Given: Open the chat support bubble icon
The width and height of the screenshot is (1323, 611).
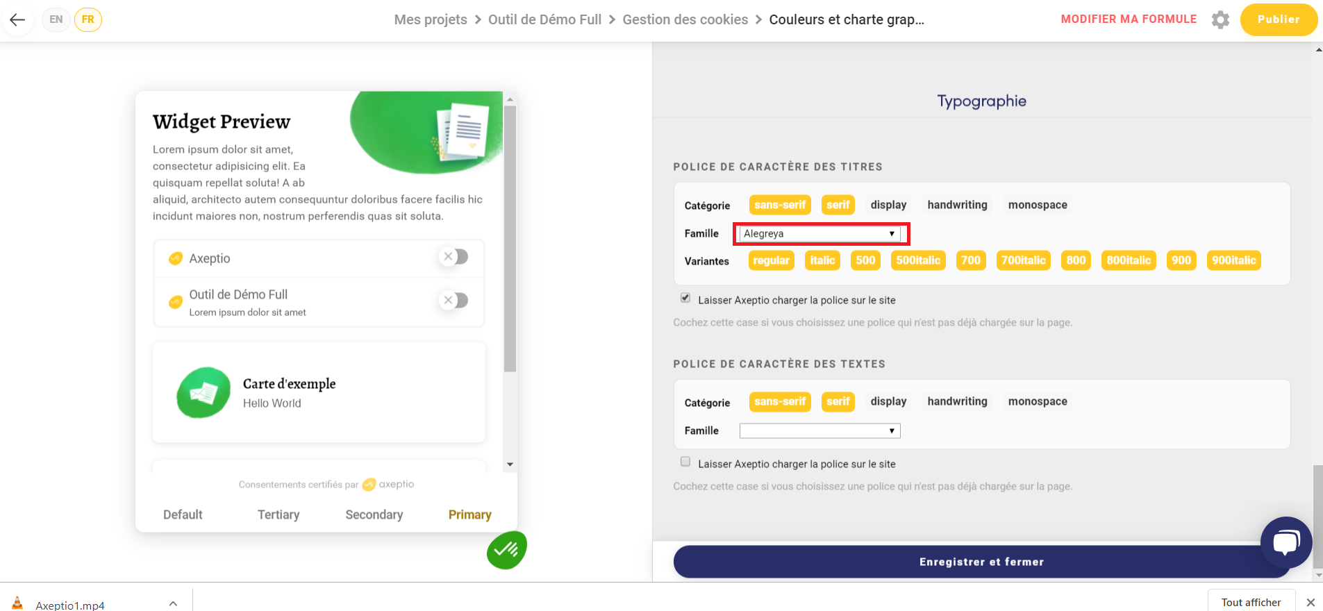Looking at the screenshot, I should (1286, 542).
